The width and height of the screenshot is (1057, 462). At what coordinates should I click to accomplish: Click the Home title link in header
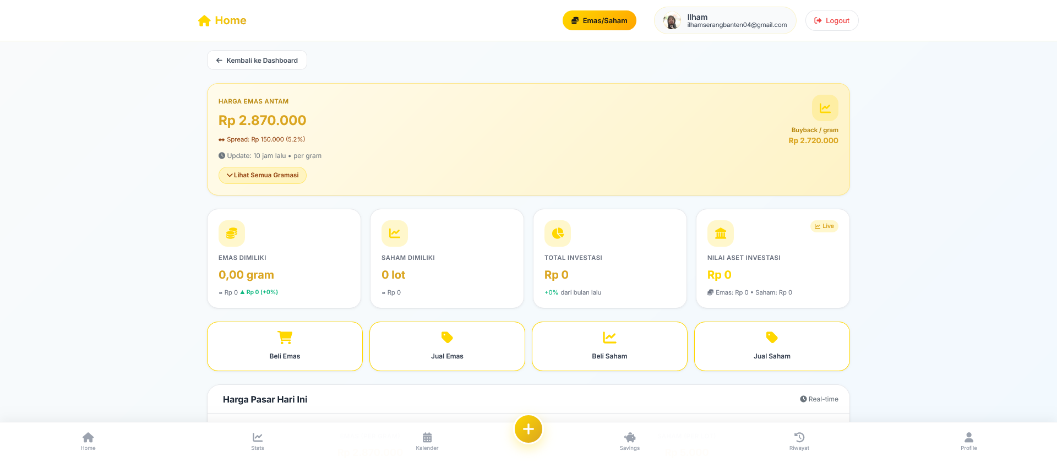coord(231,21)
